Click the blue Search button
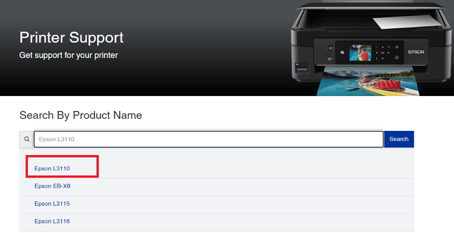Image resolution: width=454 pixels, height=233 pixels. 399,139
